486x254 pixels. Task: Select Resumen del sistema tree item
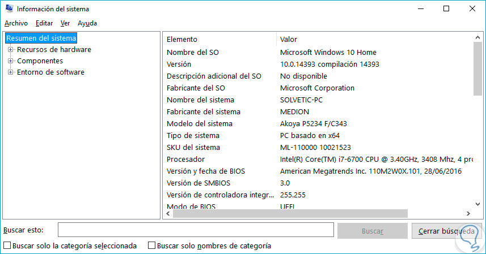click(41, 38)
